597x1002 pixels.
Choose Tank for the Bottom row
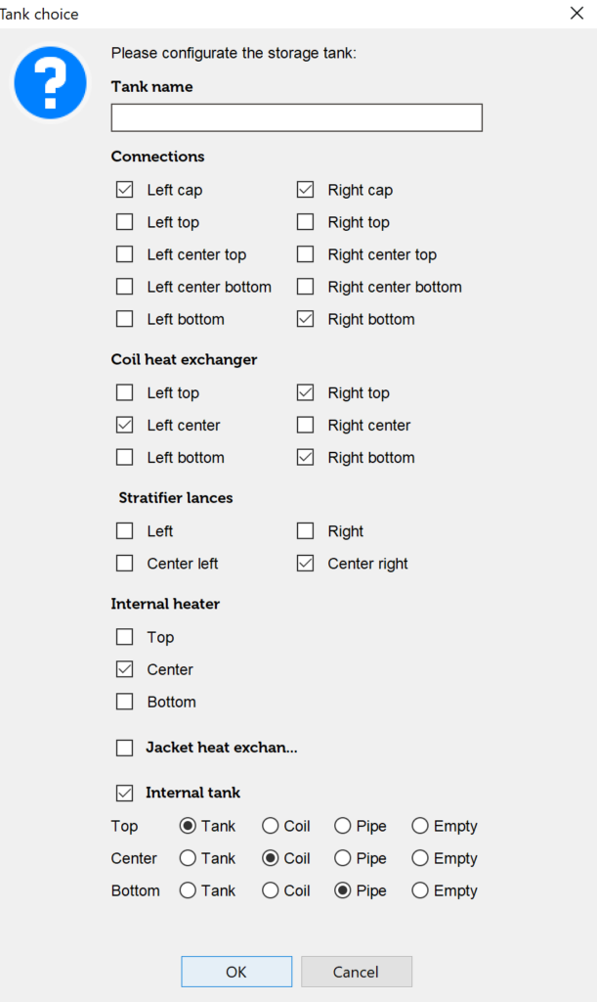click(188, 890)
